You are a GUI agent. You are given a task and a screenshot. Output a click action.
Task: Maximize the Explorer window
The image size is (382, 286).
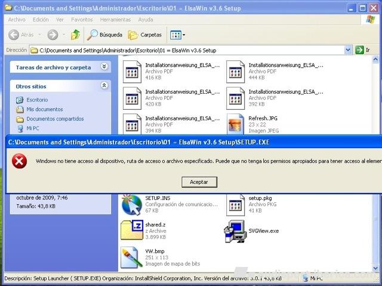[x=362, y=8]
